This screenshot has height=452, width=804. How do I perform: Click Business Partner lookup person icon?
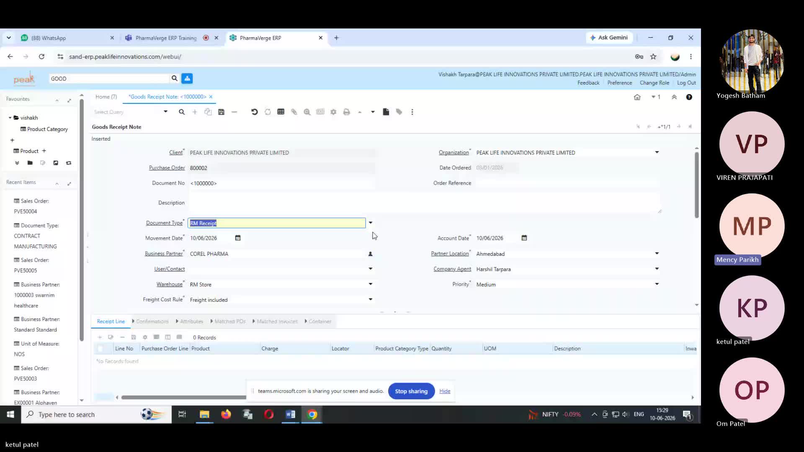pos(370,254)
